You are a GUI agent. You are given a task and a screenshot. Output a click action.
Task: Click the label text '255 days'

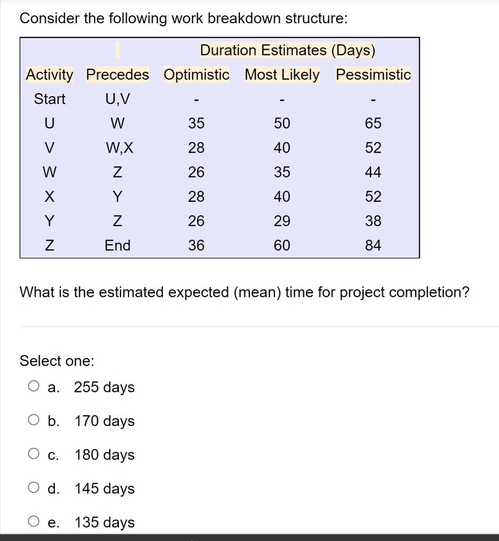(x=104, y=387)
